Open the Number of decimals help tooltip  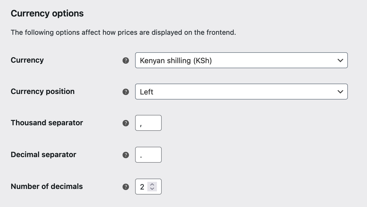(x=126, y=187)
